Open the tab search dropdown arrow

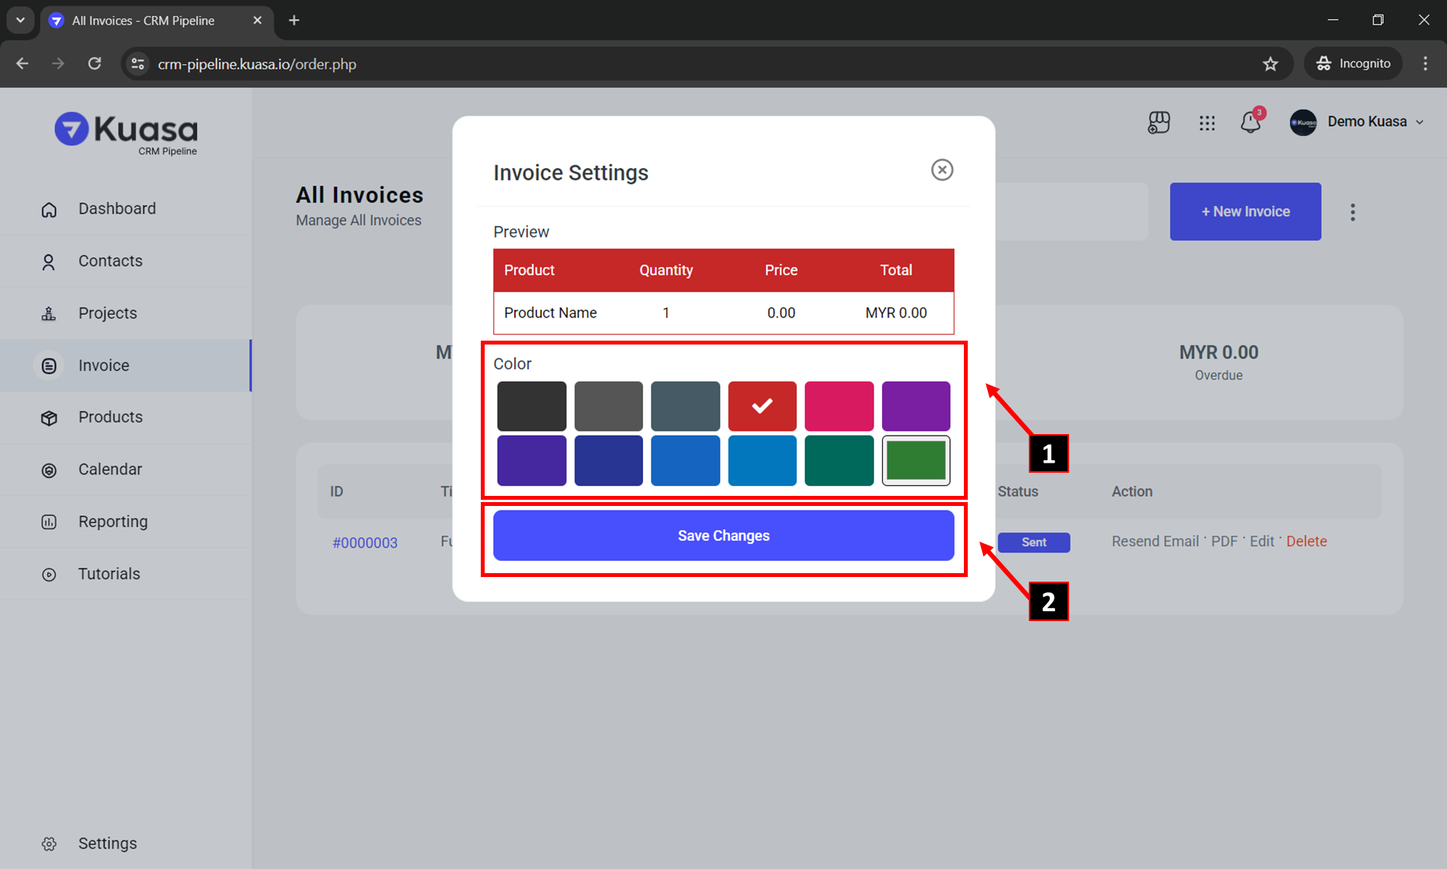(21, 20)
